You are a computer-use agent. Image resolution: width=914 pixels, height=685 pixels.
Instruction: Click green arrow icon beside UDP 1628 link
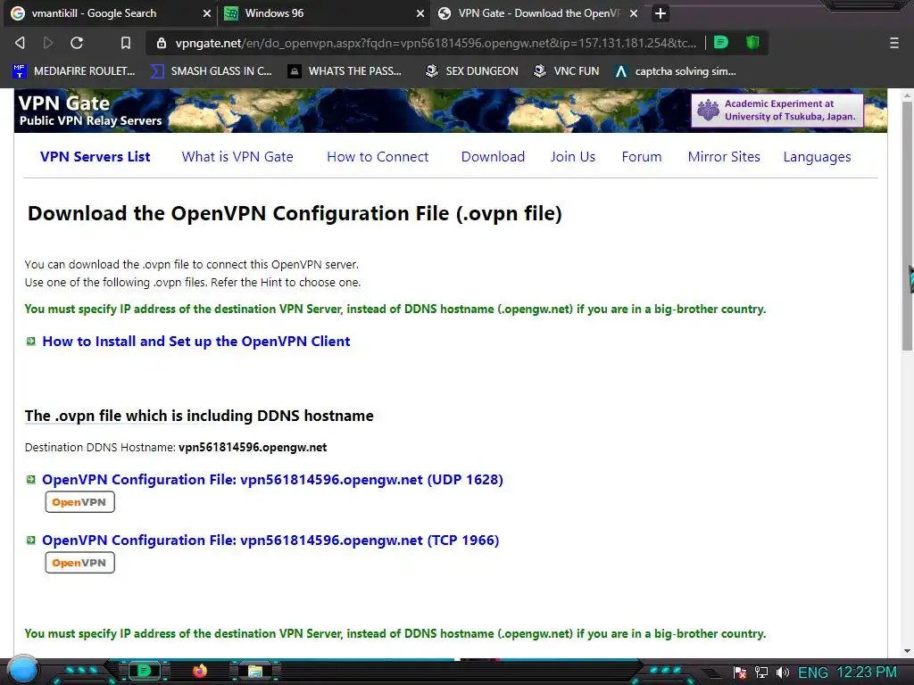pos(31,479)
